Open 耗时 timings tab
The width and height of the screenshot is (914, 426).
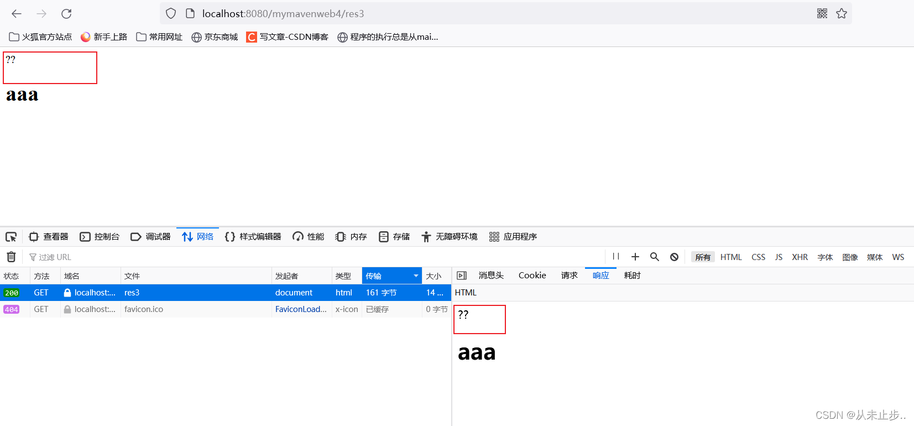(633, 276)
